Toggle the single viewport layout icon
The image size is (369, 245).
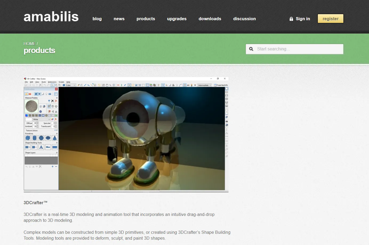[x=227, y=89]
